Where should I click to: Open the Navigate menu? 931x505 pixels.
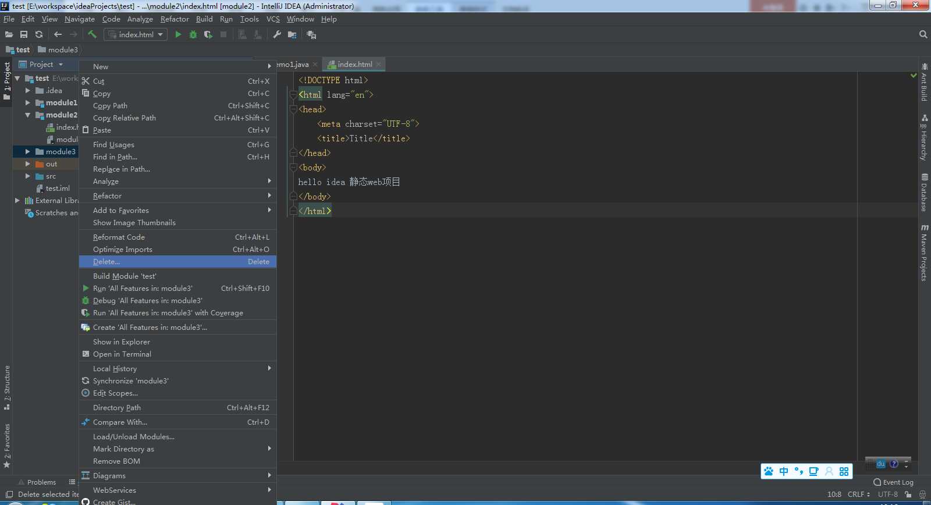coord(80,19)
